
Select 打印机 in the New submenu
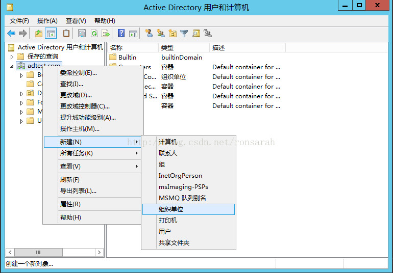pos(188,221)
